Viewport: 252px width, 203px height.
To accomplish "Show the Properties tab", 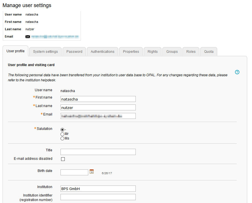I will 131,52.
